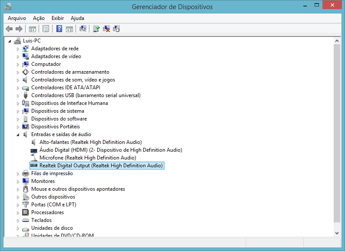This screenshot has height=251, width=345.
Task: Expand Dispositivos de Interface Humana arrow
Action: point(18,104)
